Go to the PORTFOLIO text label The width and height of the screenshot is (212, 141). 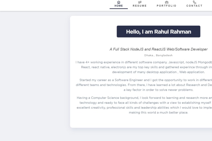(166, 6)
